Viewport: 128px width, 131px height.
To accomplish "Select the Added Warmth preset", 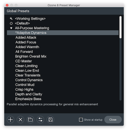I will click(27, 47).
